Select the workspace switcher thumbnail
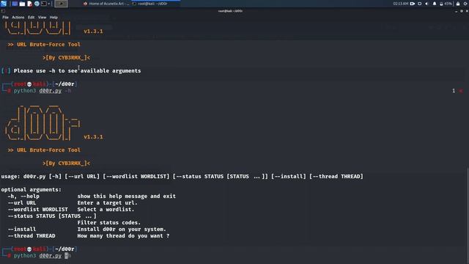This screenshot has width=469, height=264. point(61,4)
